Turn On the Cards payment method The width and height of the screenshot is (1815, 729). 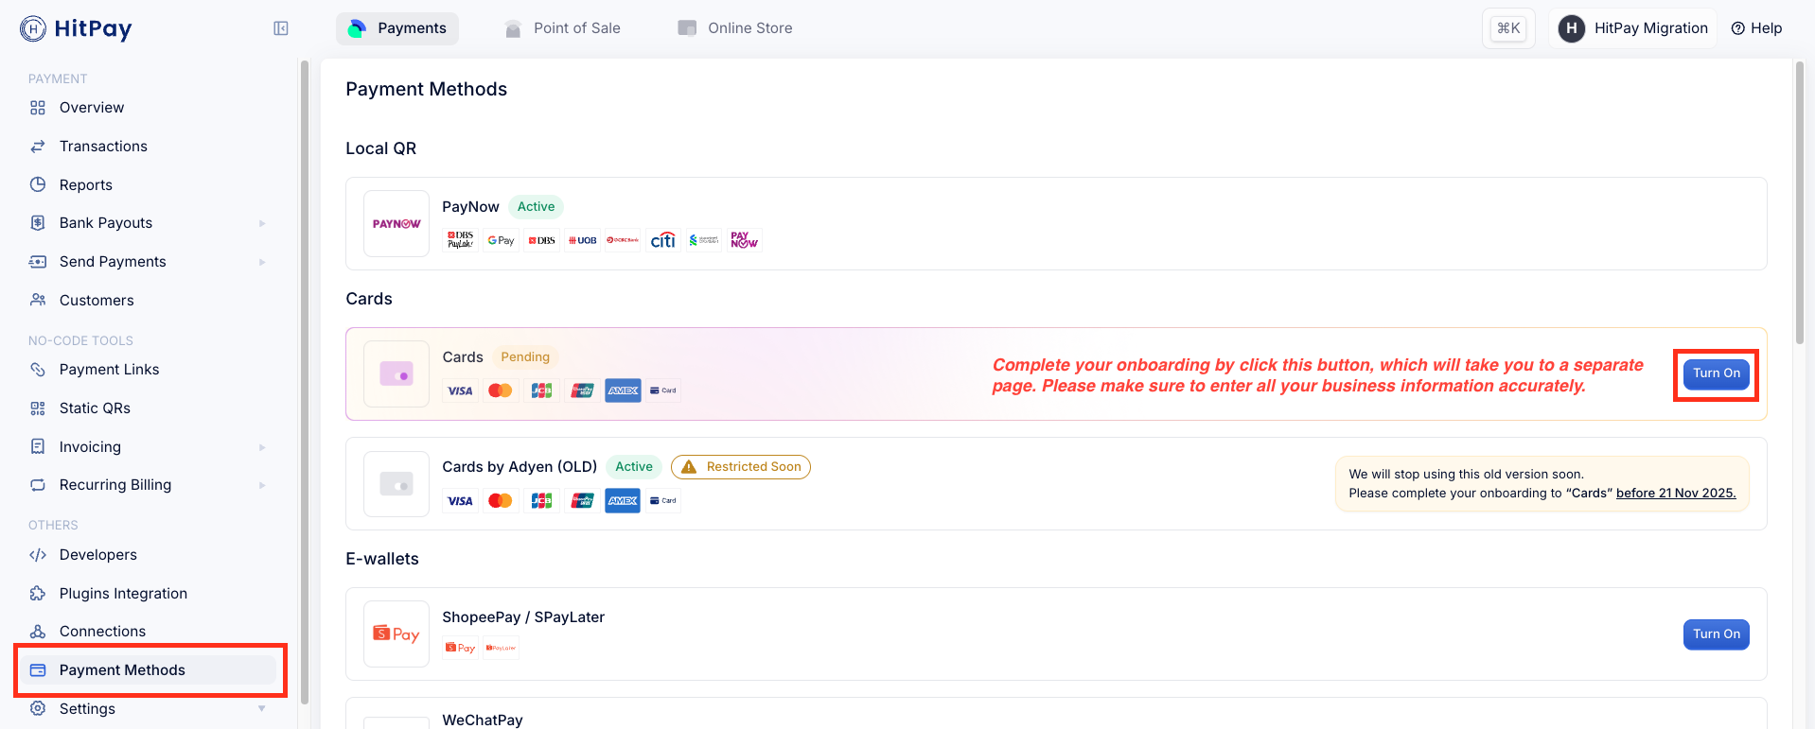(x=1716, y=373)
